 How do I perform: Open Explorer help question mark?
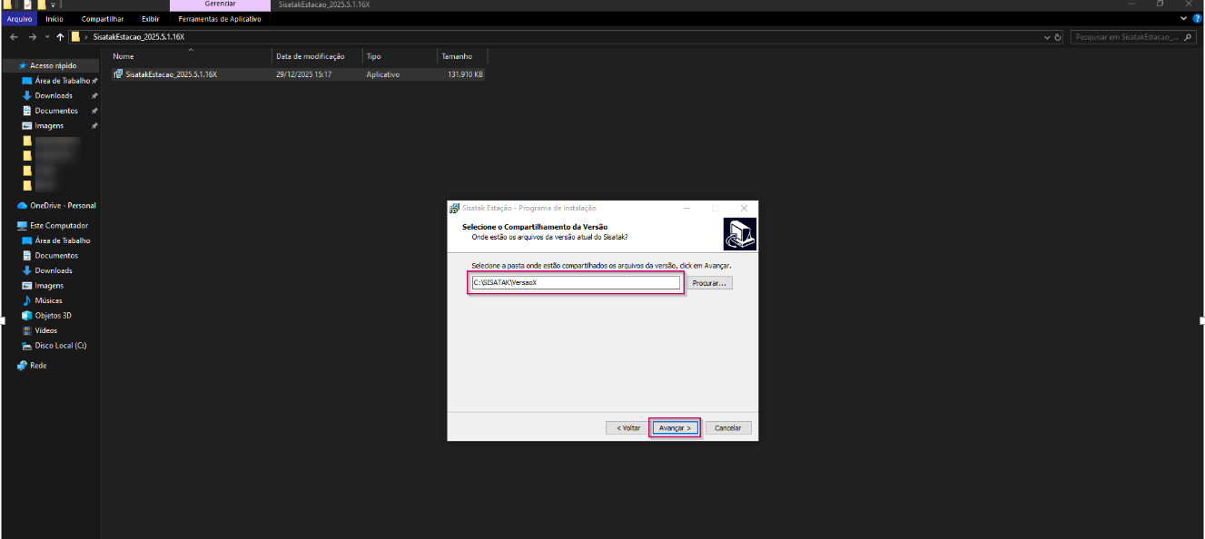point(1197,18)
